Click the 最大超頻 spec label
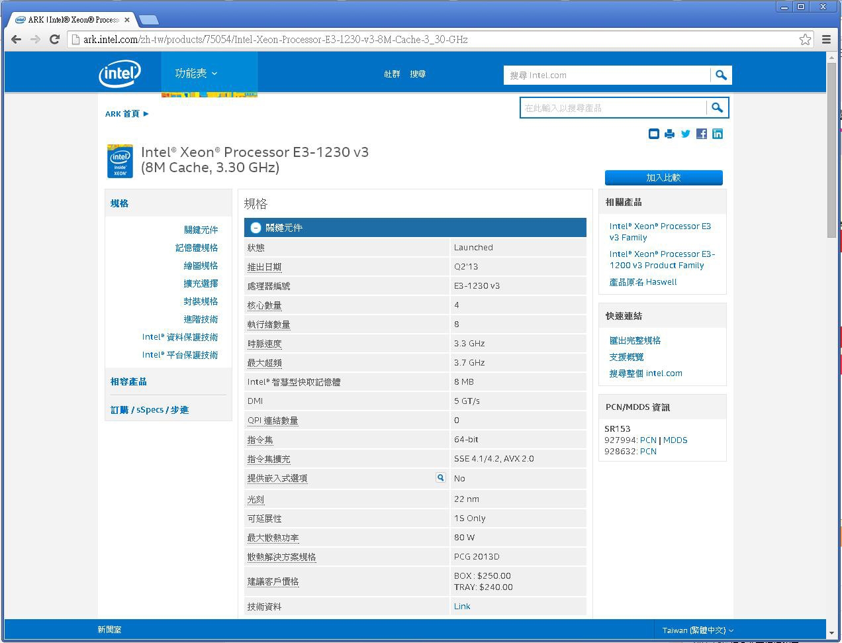Viewport: 842px width, 643px height. click(264, 363)
